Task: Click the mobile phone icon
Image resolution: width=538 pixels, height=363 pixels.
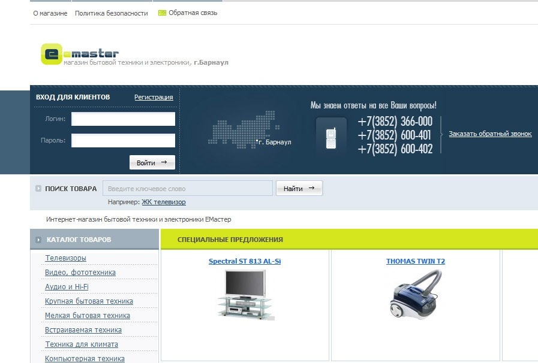Action: [x=331, y=138]
